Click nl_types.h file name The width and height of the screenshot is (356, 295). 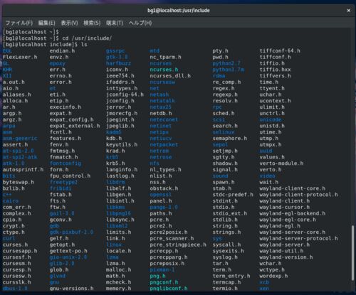coord(165,170)
